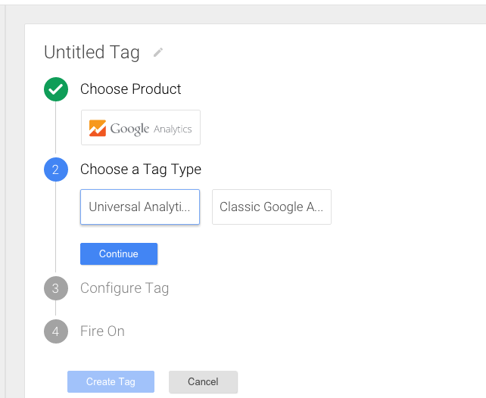Click the orange chart icon in the Analytics logo
The image size is (486, 398).
click(x=98, y=128)
